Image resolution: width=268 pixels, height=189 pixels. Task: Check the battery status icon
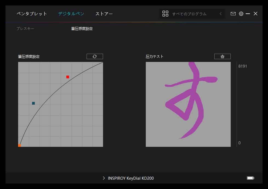coord(250,178)
